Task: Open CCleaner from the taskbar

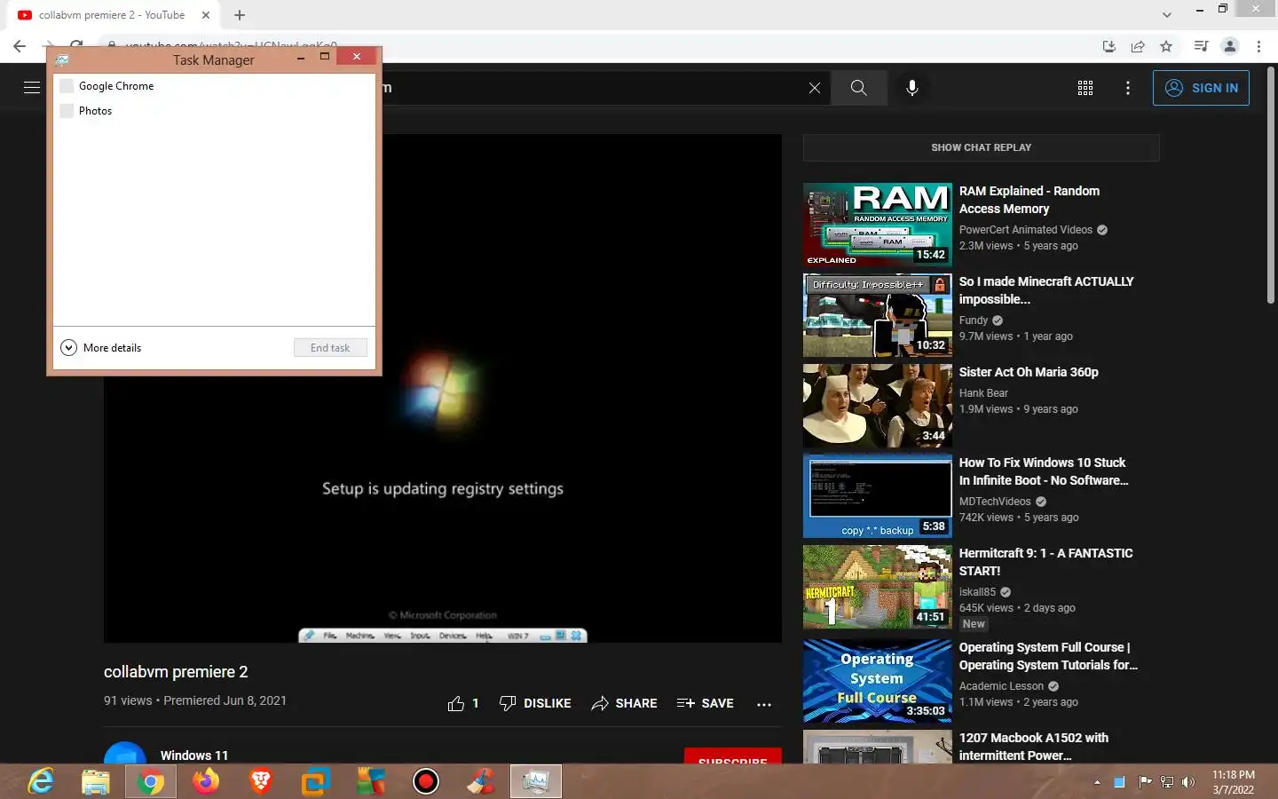Action: (481, 781)
